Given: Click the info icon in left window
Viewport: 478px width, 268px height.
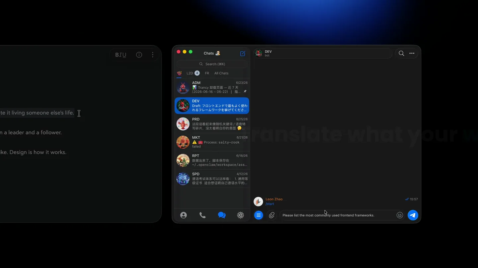Looking at the screenshot, I should tap(139, 55).
